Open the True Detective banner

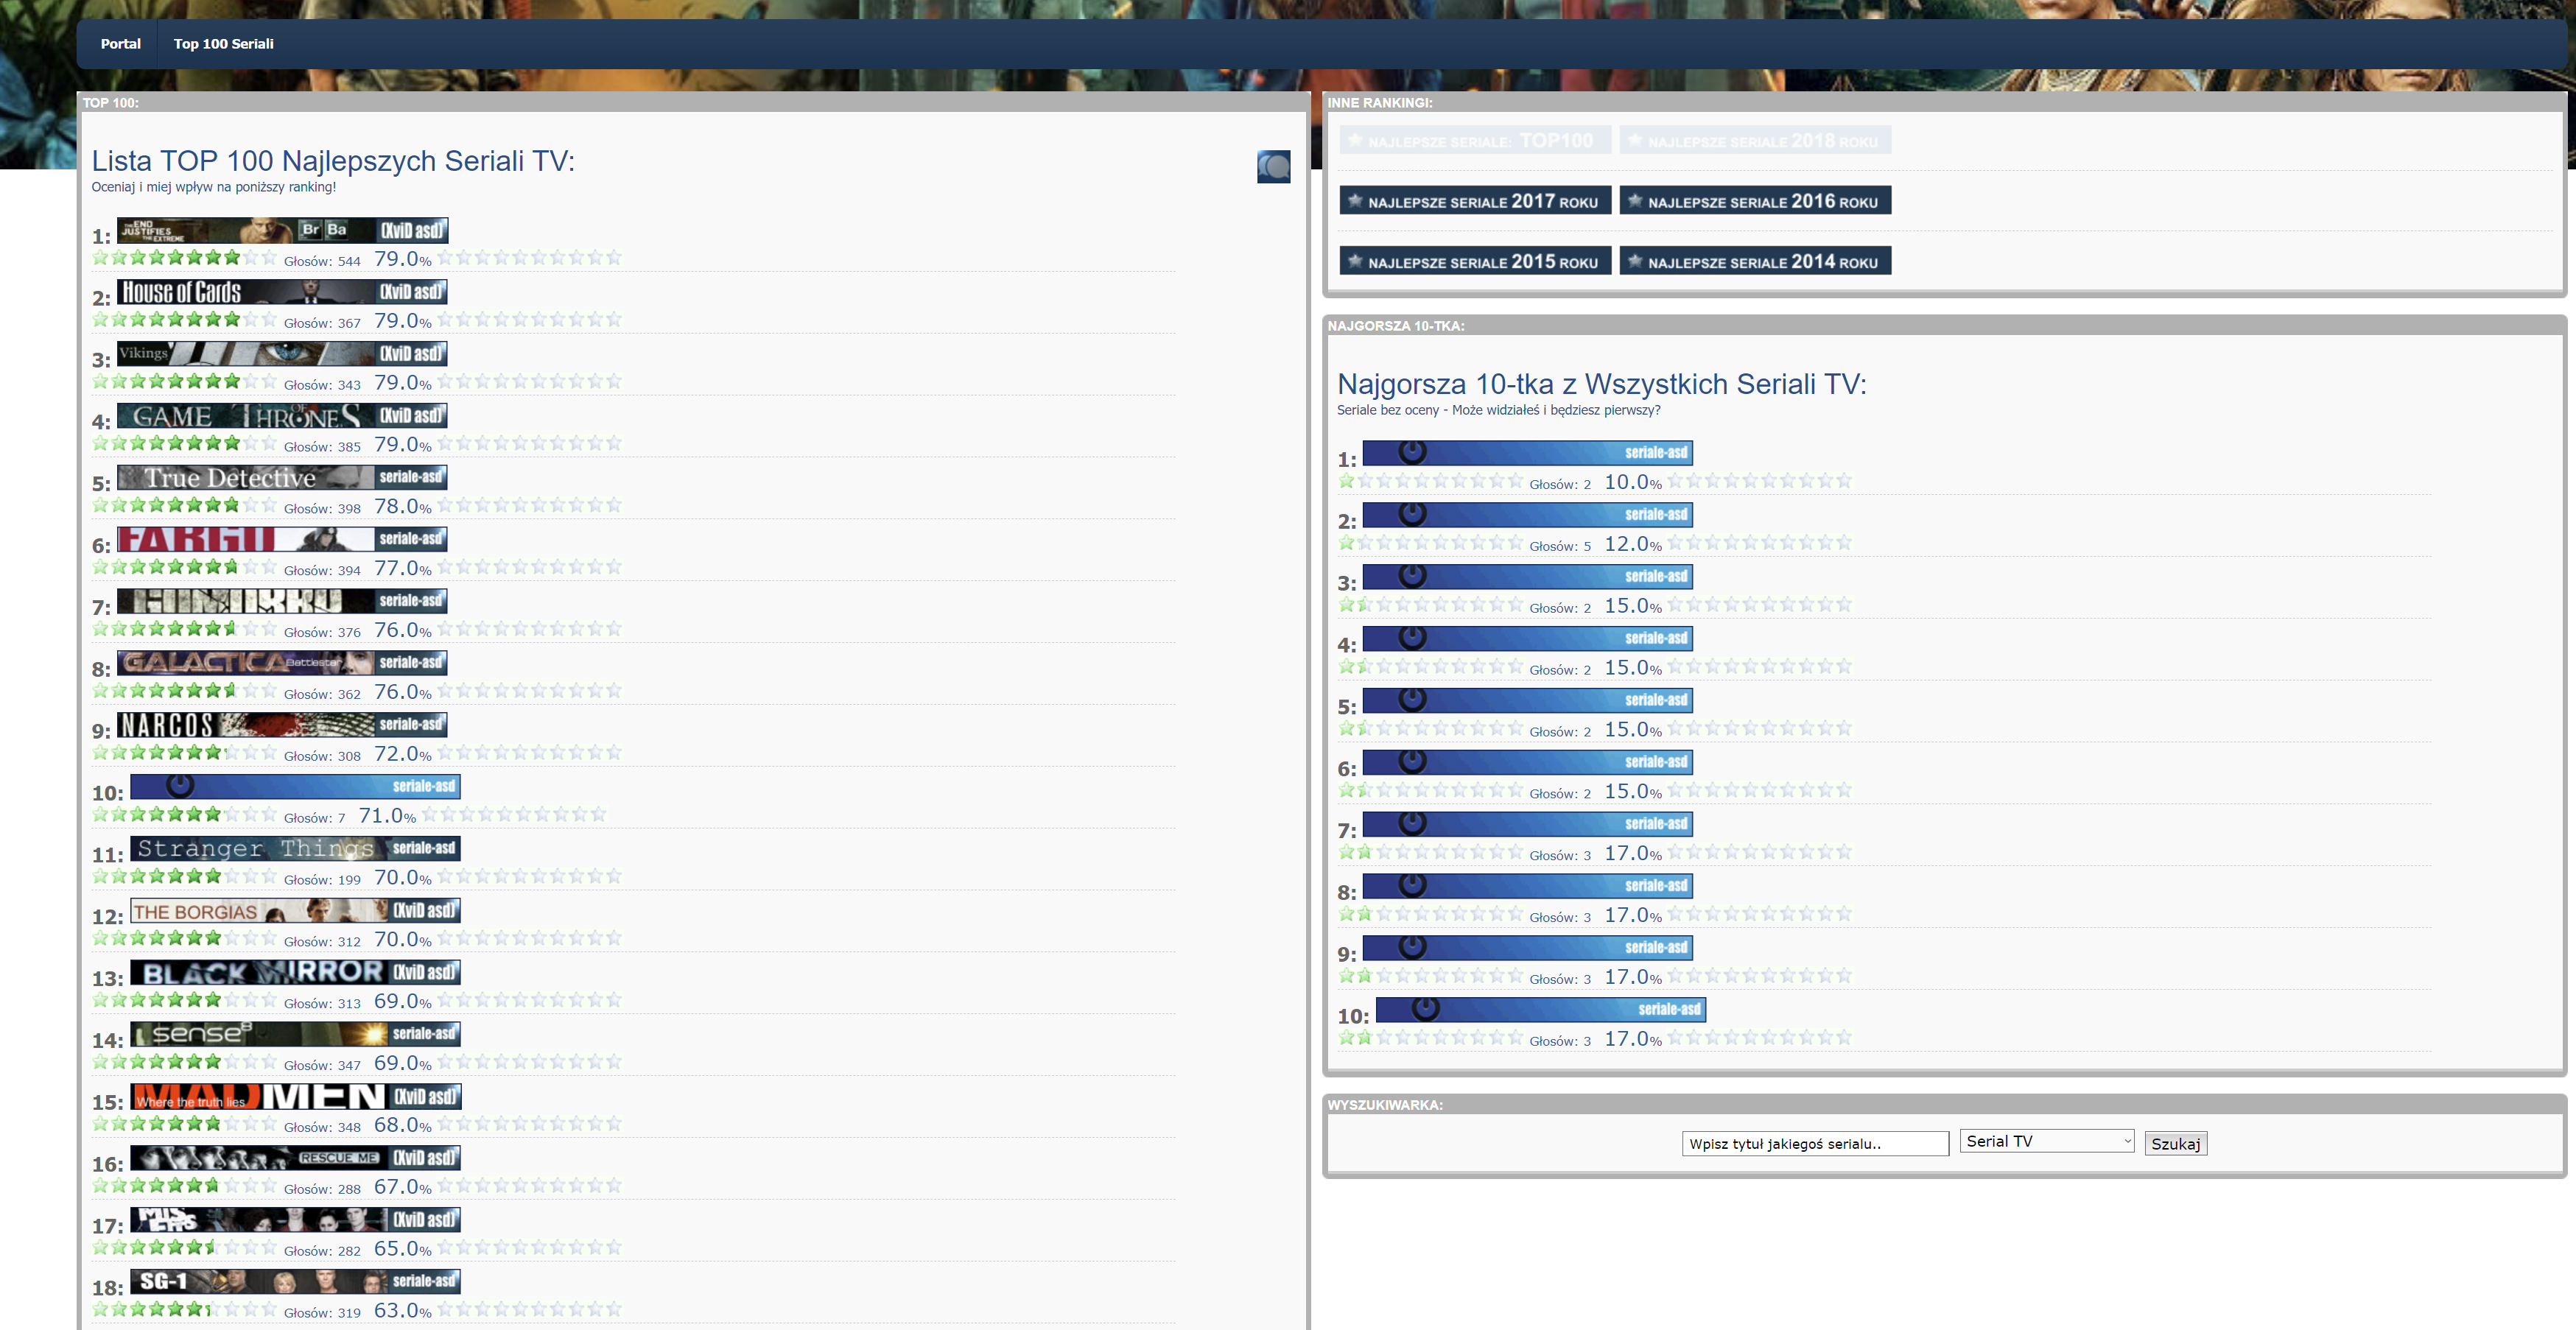point(282,478)
